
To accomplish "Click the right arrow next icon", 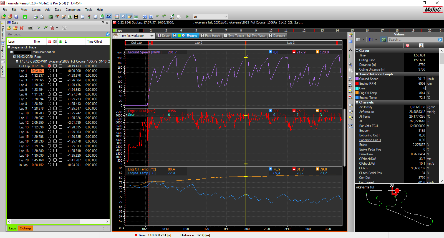I will tap(151, 17).
